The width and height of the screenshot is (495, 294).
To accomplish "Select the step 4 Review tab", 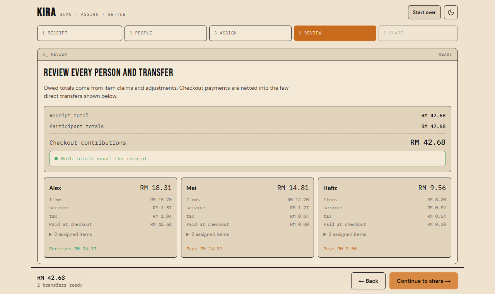I will point(335,33).
